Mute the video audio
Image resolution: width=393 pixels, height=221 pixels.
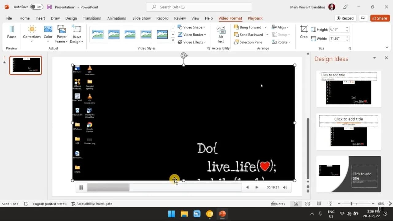click(284, 187)
